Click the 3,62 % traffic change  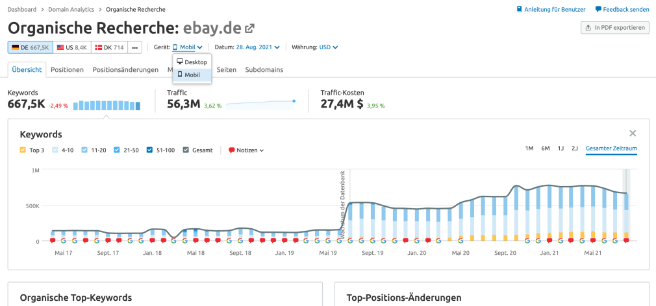pyautogui.click(x=212, y=106)
